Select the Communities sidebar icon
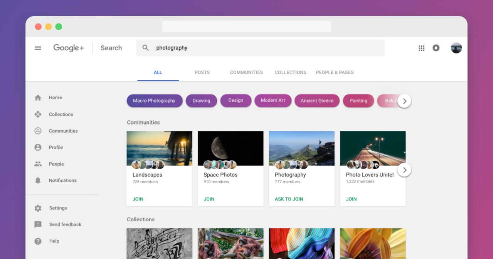493x259 pixels. pos(38,131)
